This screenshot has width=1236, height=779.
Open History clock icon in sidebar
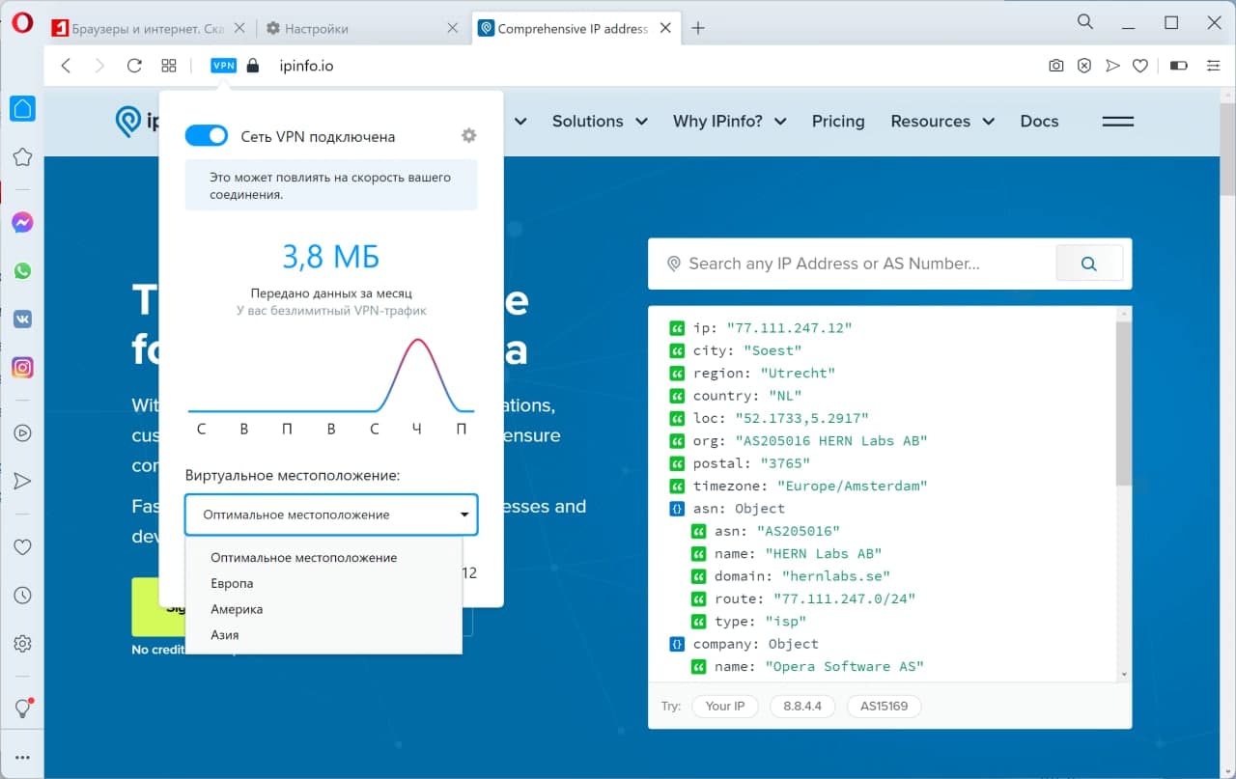tap(22, 596)
